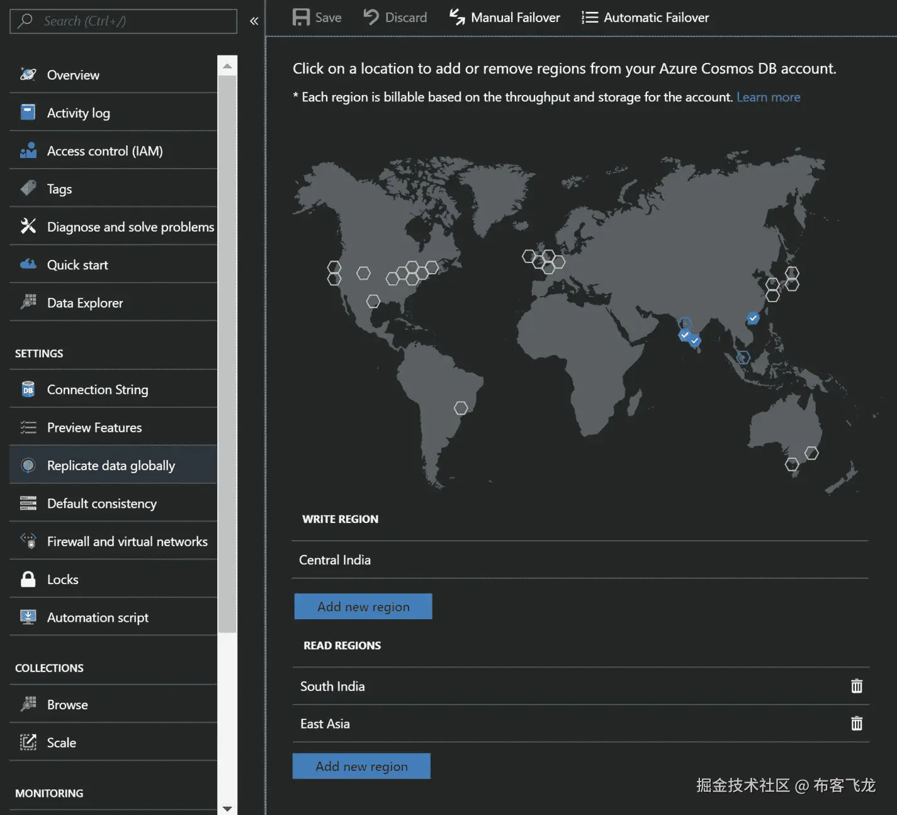Image resolution: width=897 pixels, height=815 pixels.
Task: Start a Manual Failover from the toolbar
Action: (x=504, y=17)
